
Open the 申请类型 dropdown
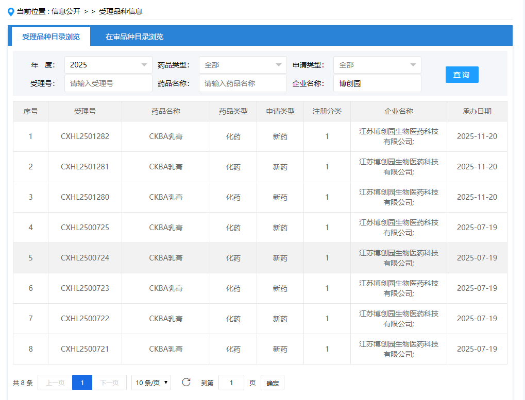coord(377,65)
